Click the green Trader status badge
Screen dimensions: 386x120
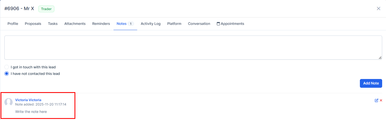[46, 9]
